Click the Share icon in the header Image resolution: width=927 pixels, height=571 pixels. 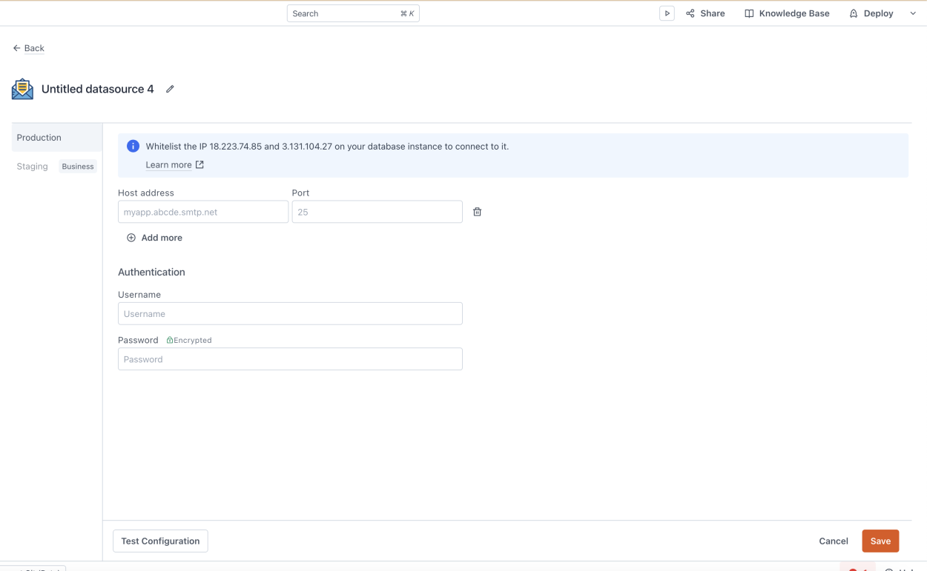690,13
